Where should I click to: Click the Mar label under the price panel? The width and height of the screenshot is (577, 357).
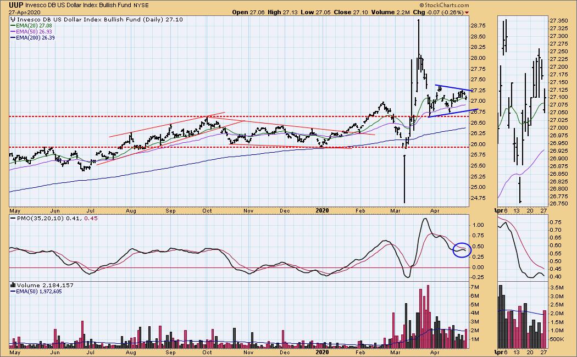tap(395, 211)
